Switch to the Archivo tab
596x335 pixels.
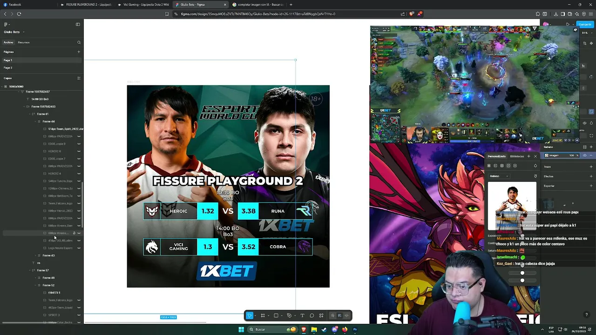click(x=8, y=42)
